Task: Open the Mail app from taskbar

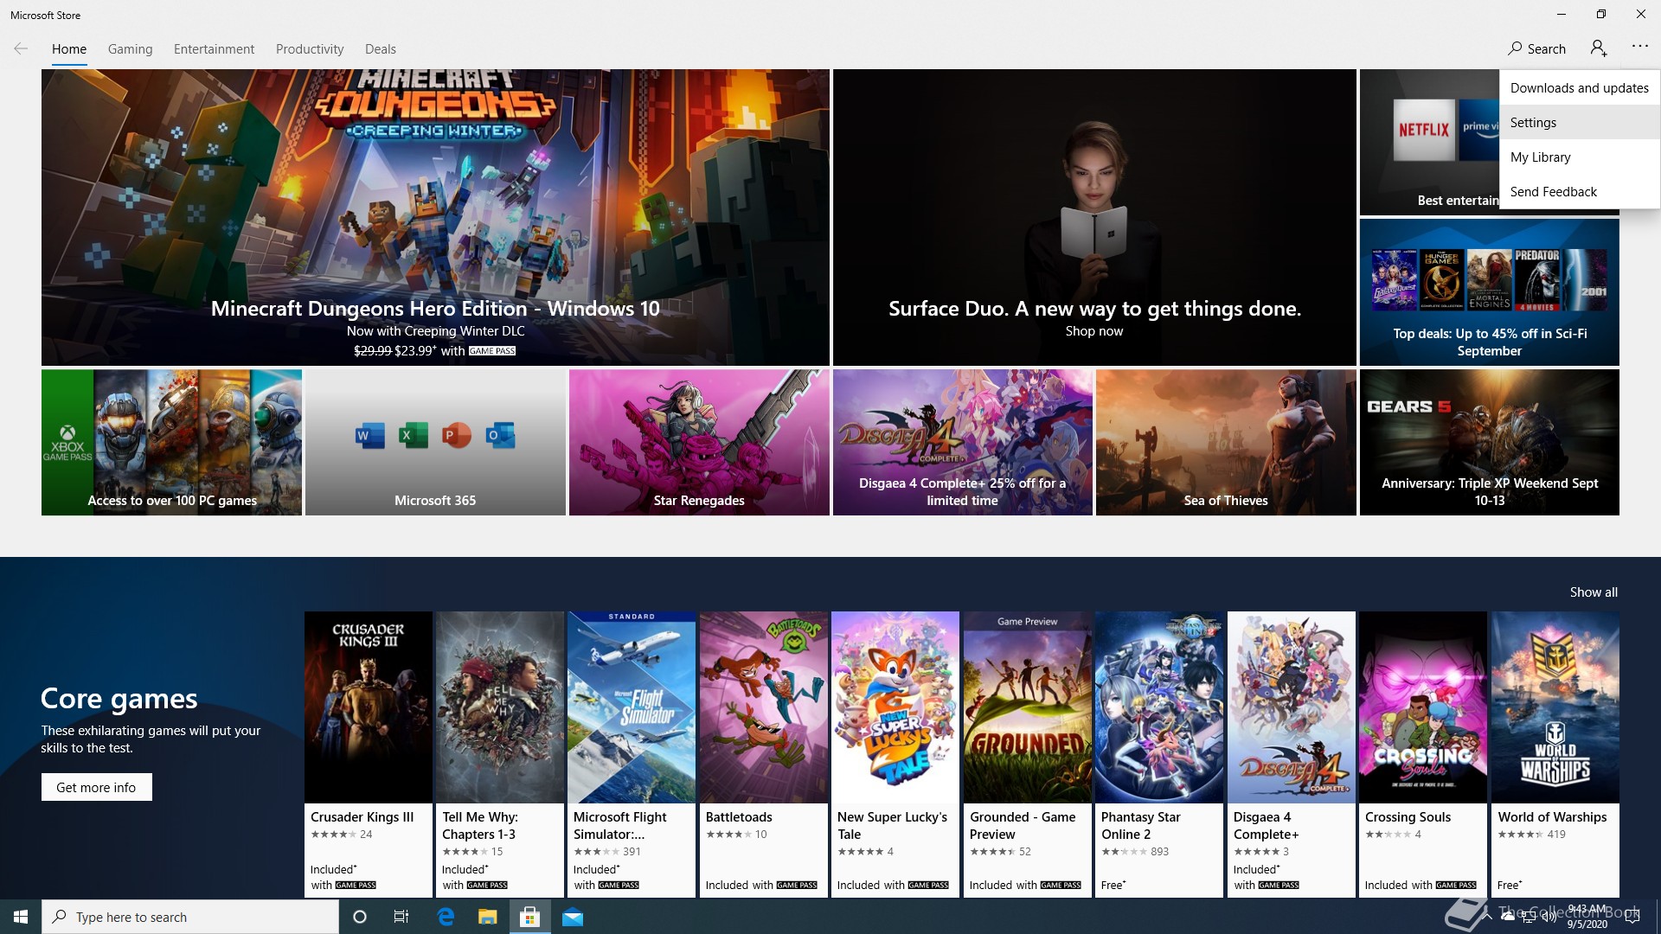Action: (x=573, y=917)
